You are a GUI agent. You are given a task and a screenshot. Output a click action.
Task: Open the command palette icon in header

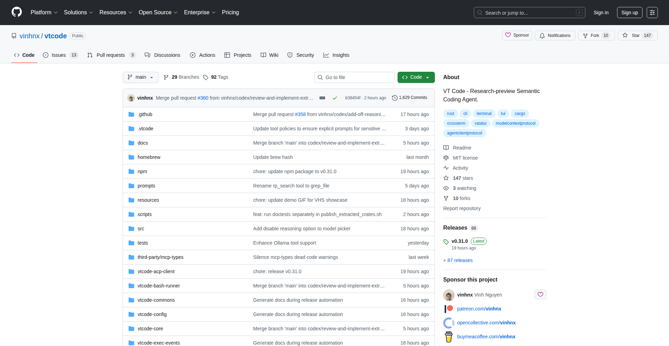[652, 13]
